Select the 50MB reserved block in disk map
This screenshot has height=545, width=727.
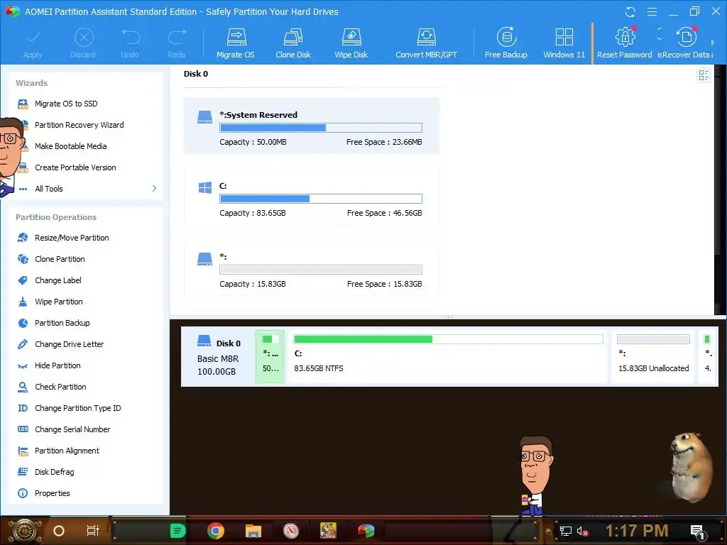point(270,356)
